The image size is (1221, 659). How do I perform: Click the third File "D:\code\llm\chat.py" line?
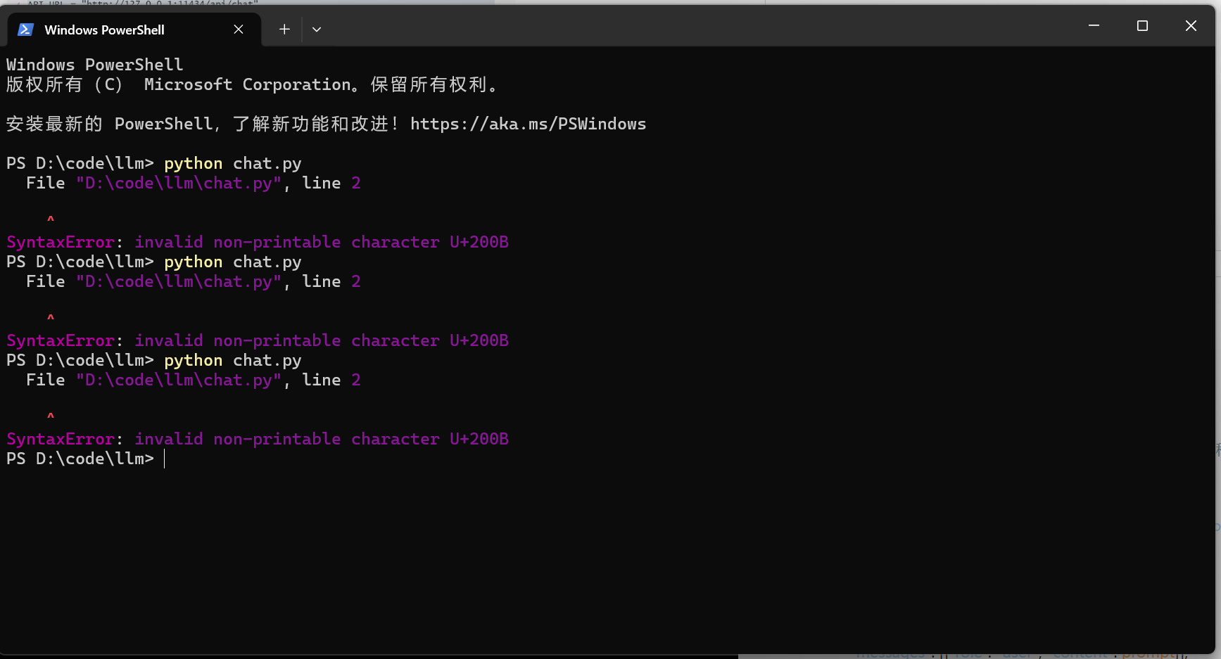coord(194,380)
